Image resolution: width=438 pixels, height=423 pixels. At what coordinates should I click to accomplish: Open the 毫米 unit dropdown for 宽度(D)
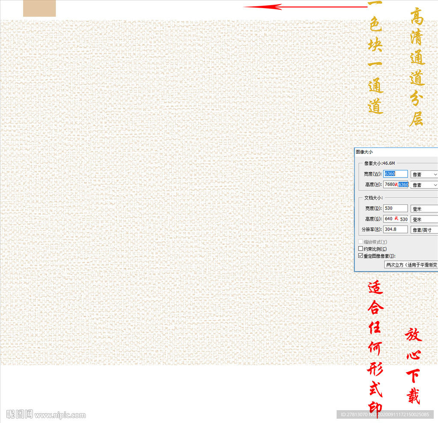pyautogui.click(x=424, y=209)
